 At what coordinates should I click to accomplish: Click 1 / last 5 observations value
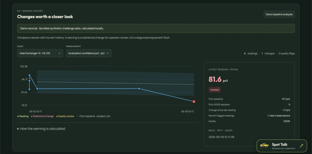click(279, 116)
